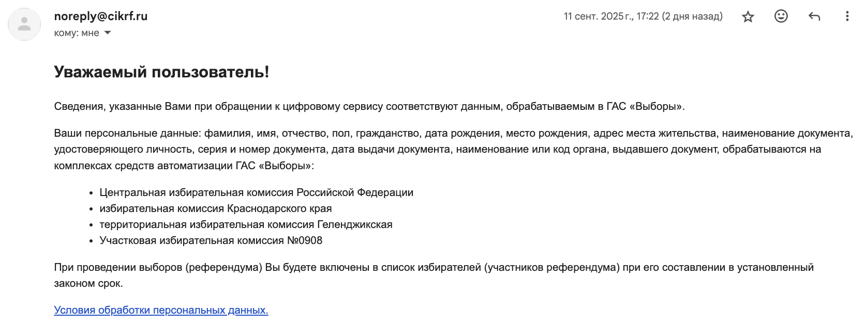Viewport: 866px width, 325px height.
Task: Click 'территориальная избирательная комиссия Геленджикская' list item
Action: click(x=246, y=224)
